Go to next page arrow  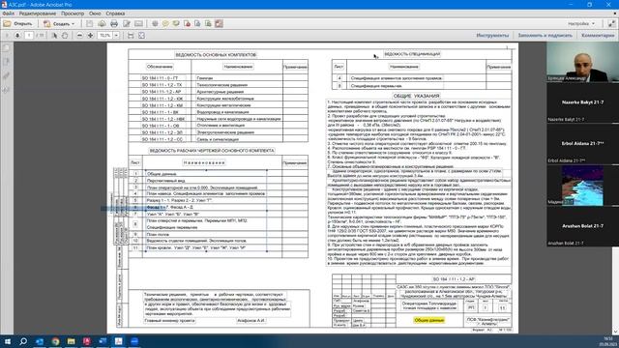tap(17, 36)
